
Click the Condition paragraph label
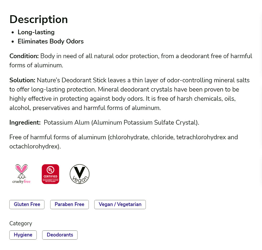(24, 56)
